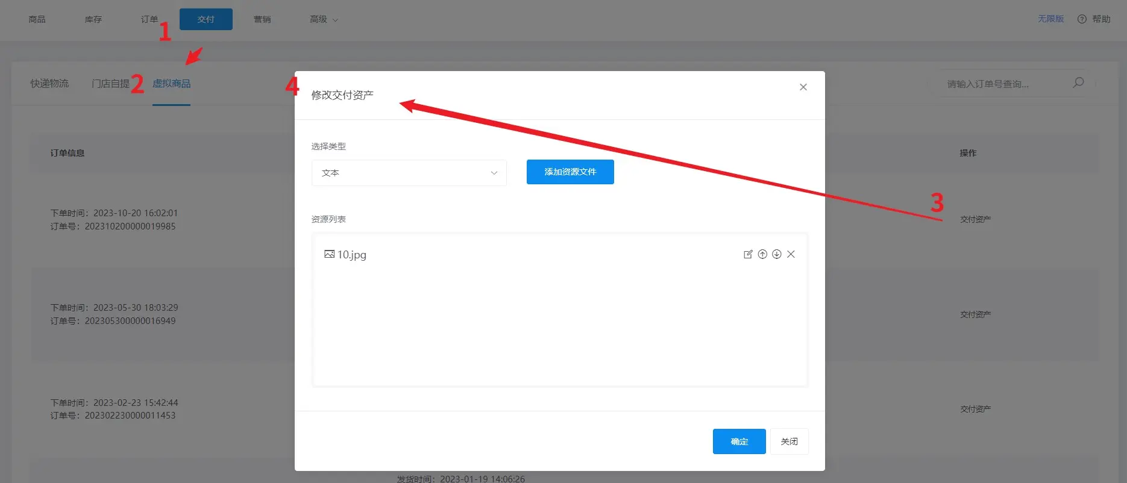The width and height of the screenshot is (1127, 483).
Task: Open the 订单 menu item
Action: tap(149, 19)
